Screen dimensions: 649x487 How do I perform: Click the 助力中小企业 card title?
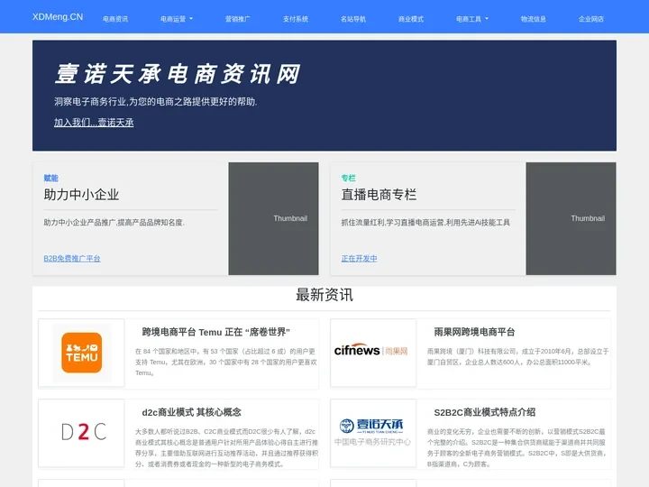[x=81, y=195]
